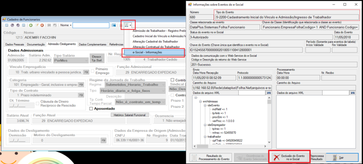
Task: Collapse trabalhador tree node
Action: point(205,136)
